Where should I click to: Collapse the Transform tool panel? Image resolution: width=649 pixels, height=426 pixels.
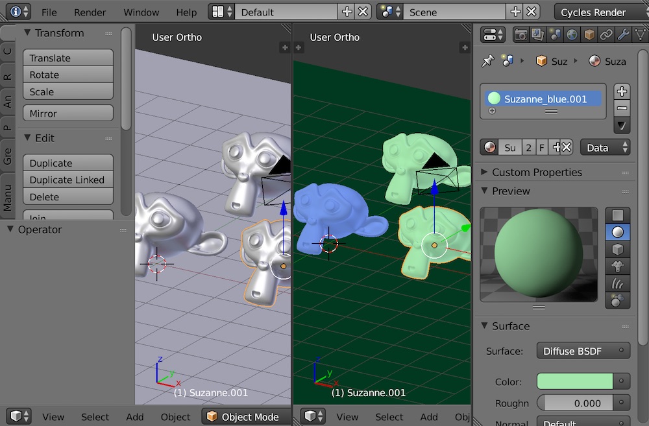(x=27, y=32)
